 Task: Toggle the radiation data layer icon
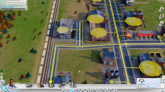click(x=164, y=82)
